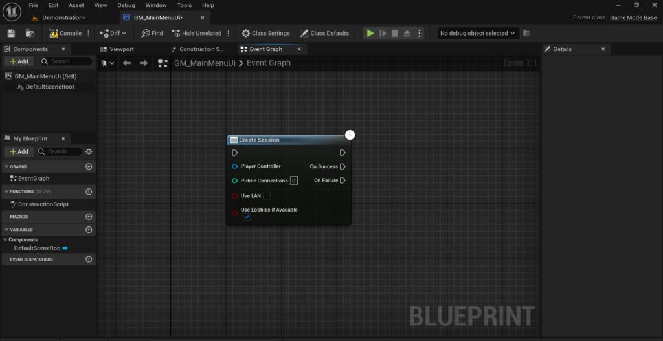
Task: Open the Asset menu
Action: (x=76, y=5)
